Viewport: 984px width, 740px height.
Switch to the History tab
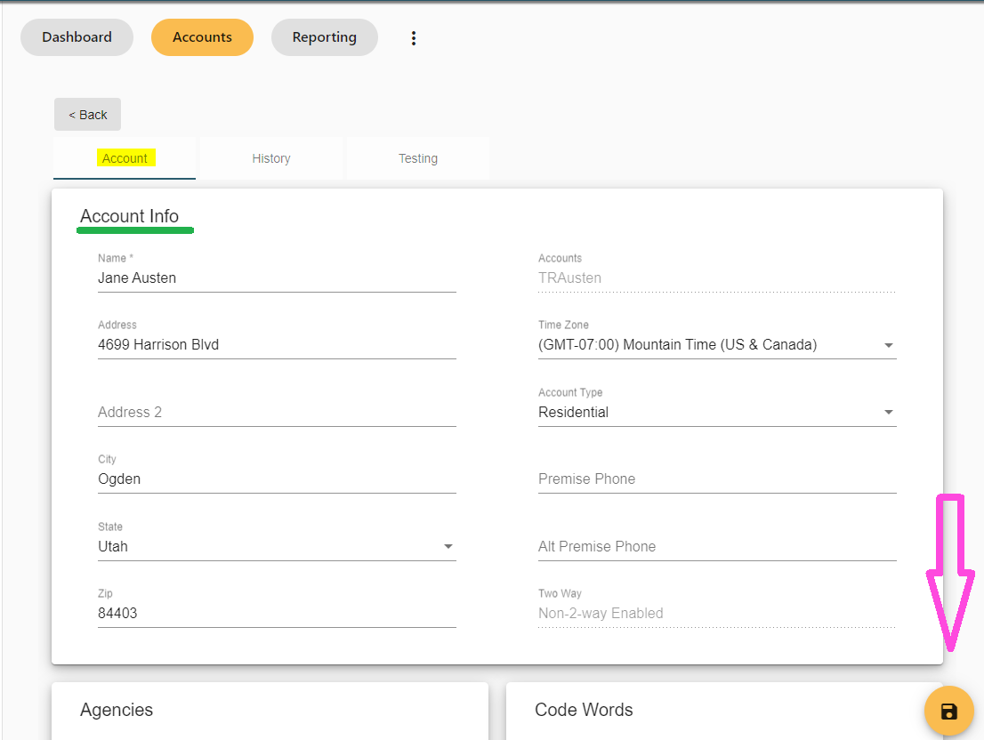[x=271, y=158]
